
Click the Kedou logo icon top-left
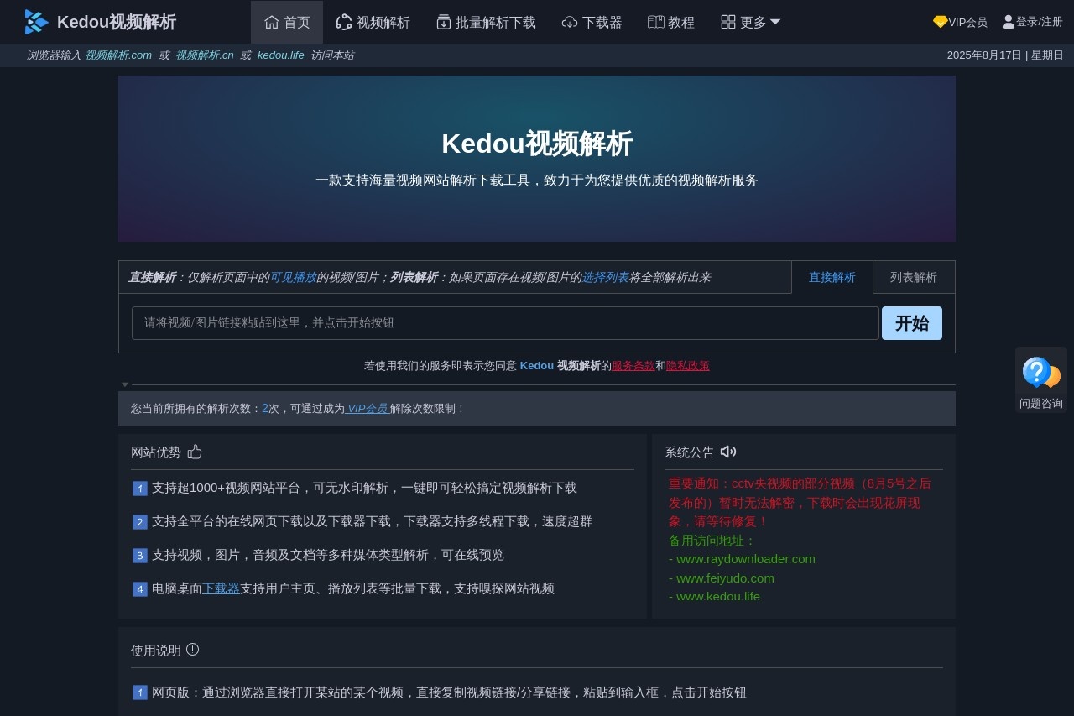point(35,22)
